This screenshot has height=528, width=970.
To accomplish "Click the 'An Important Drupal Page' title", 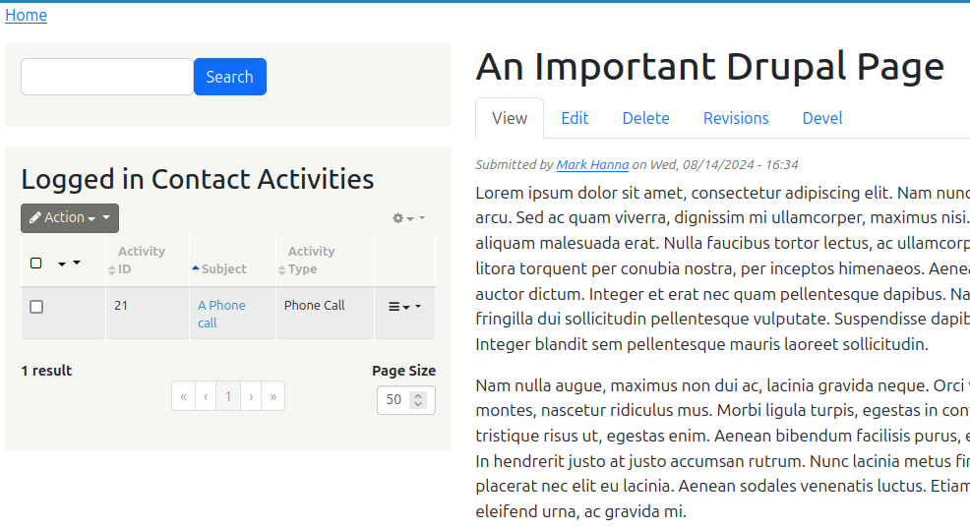I will click(709, 67).
